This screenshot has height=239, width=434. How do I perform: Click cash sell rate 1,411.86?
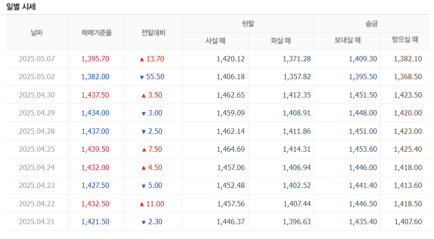click(x=297, y=131)
